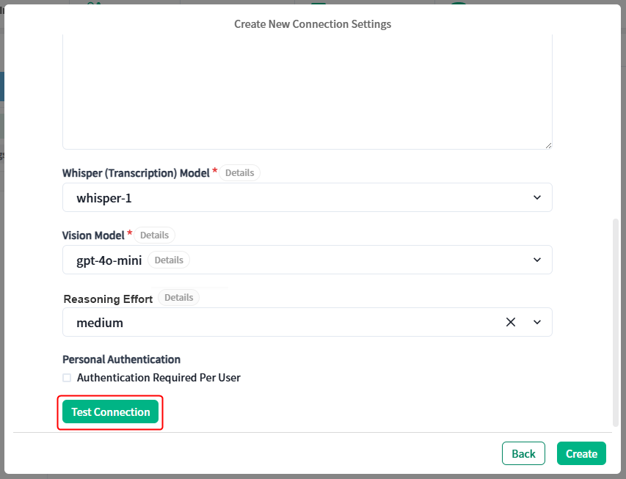Open the medium Reasoning Effort field
Viewport: 626px width, 479px height.
pos(307,322)
